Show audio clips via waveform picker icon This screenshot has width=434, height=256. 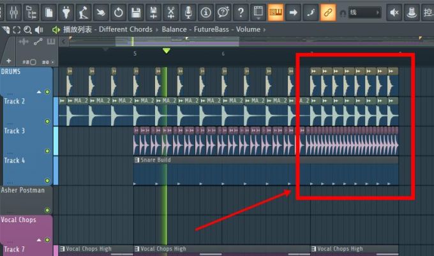(24, 41)
